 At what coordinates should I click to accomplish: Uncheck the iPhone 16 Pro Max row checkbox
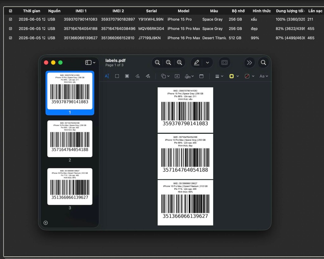10,38
